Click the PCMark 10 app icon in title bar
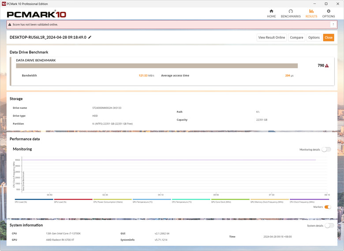Image resolution: width=344 pixels, height=251 pixels. point(4,4)
